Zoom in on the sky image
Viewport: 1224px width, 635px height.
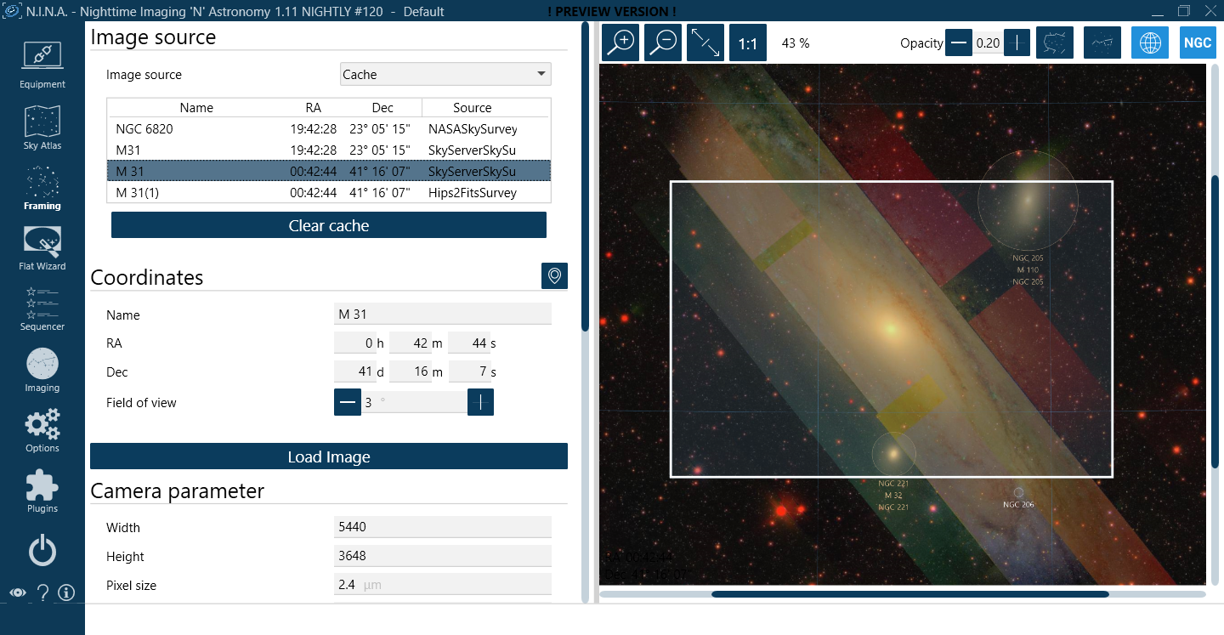(620, 43)
